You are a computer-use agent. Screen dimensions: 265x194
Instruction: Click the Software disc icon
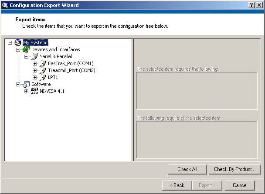[x=26, y=84]
